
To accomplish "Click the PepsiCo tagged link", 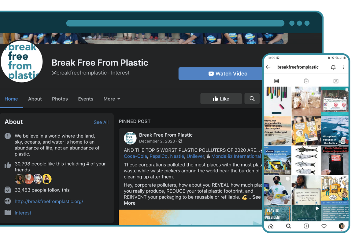I will point(158,156).
